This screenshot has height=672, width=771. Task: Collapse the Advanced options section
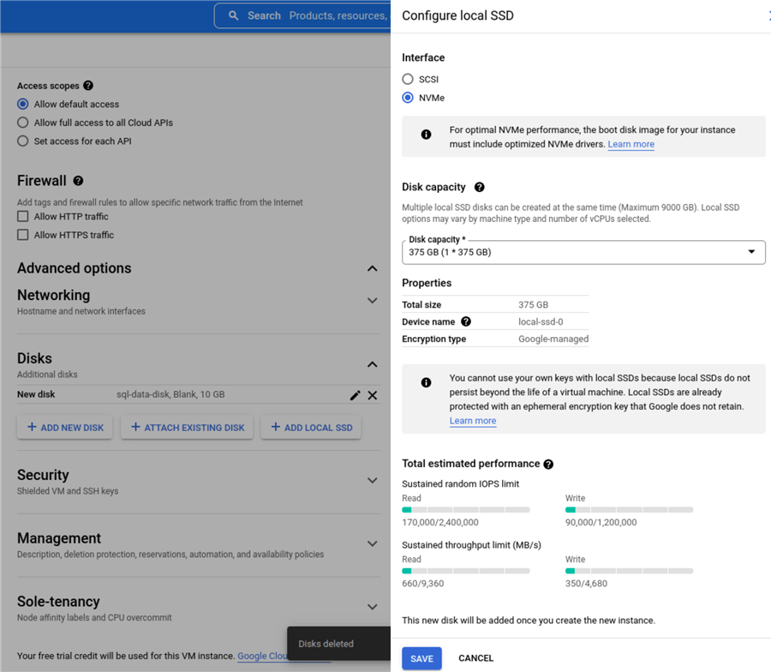(373, 268)
